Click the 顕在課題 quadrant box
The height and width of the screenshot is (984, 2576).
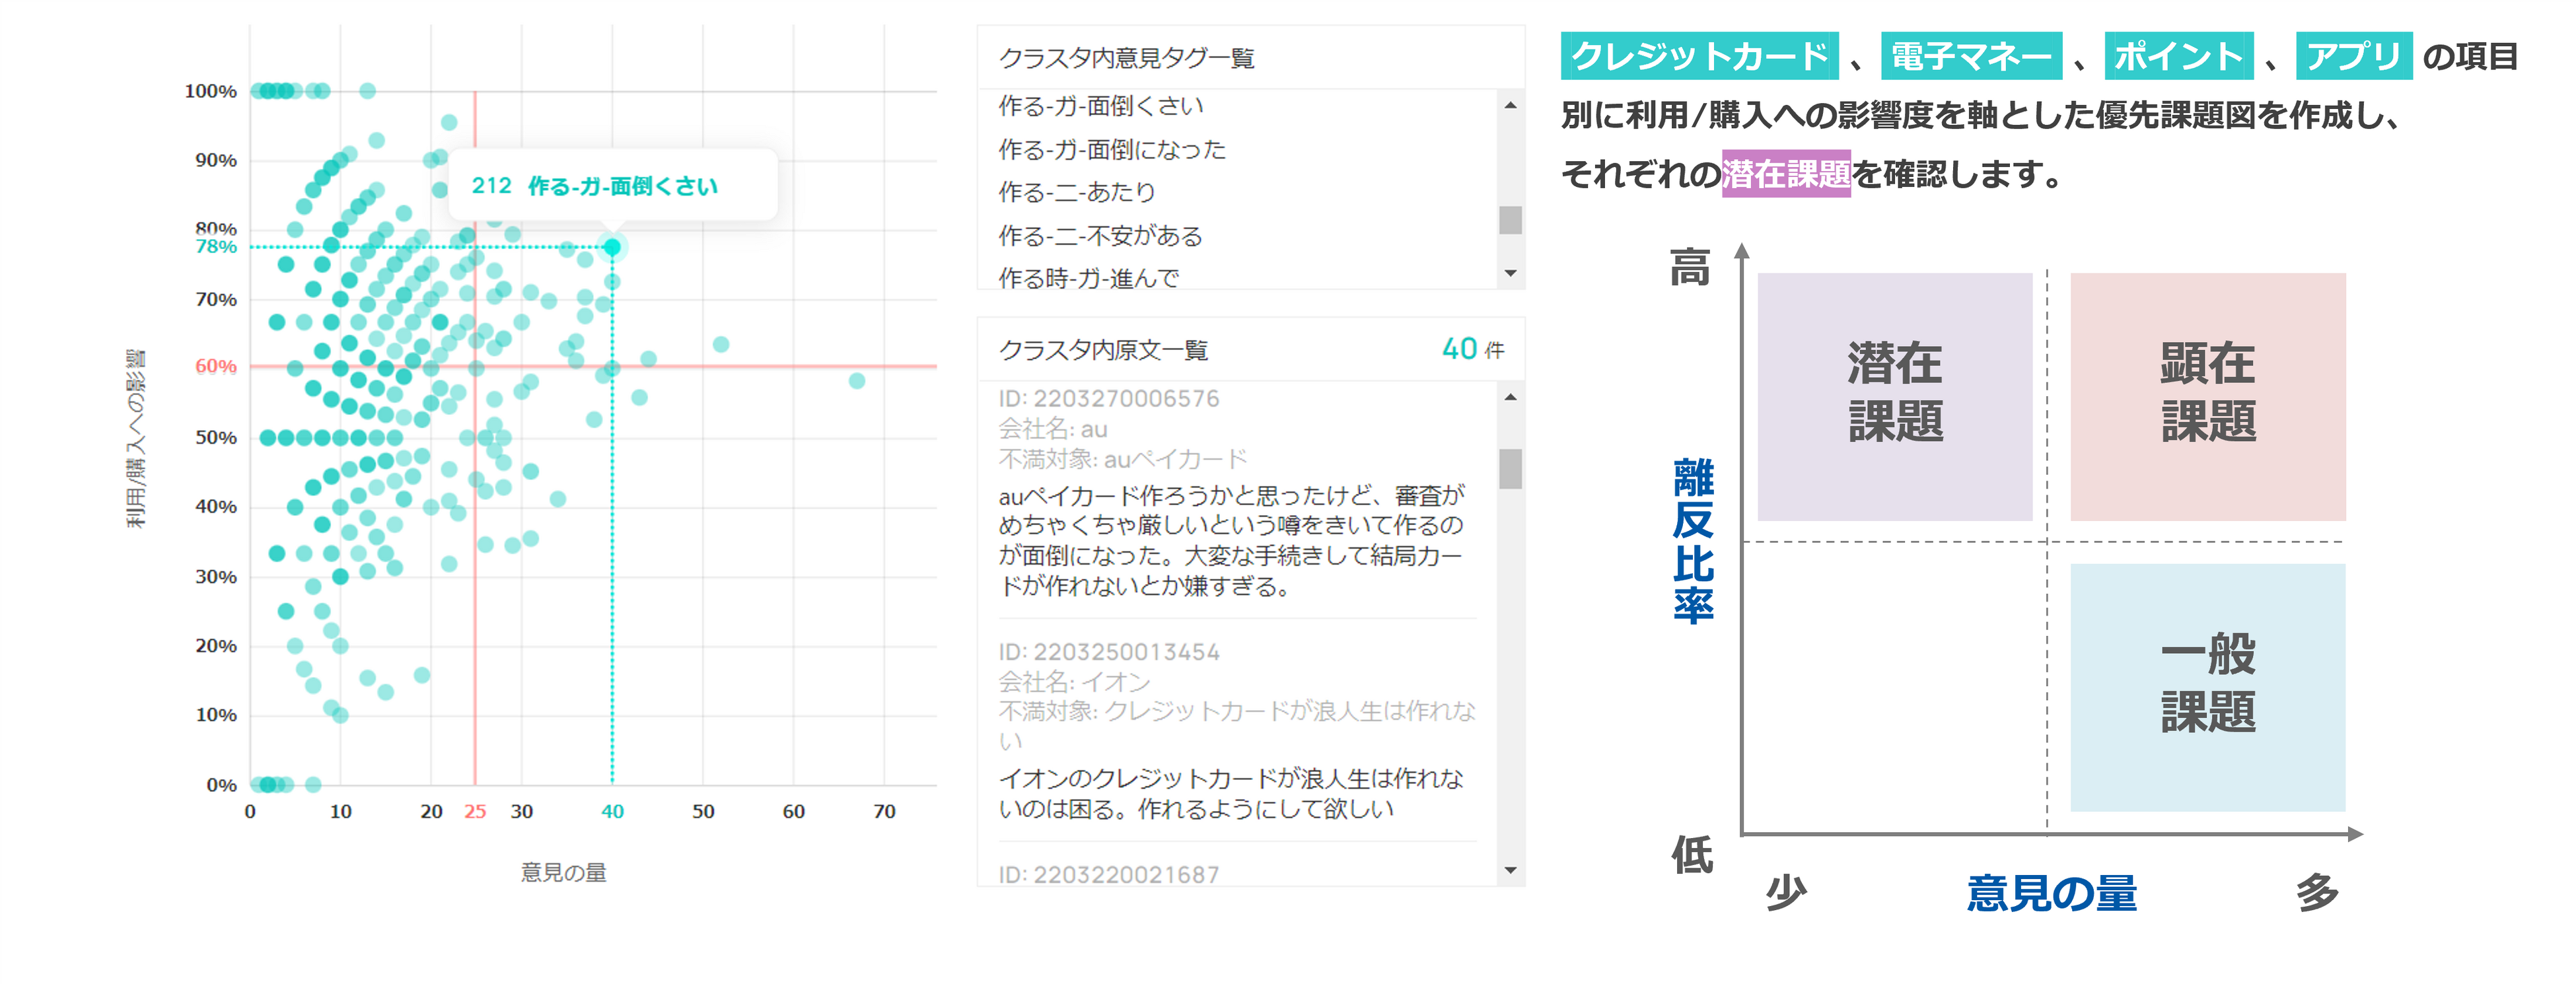pyautogui.click(x=2207, y=396)
